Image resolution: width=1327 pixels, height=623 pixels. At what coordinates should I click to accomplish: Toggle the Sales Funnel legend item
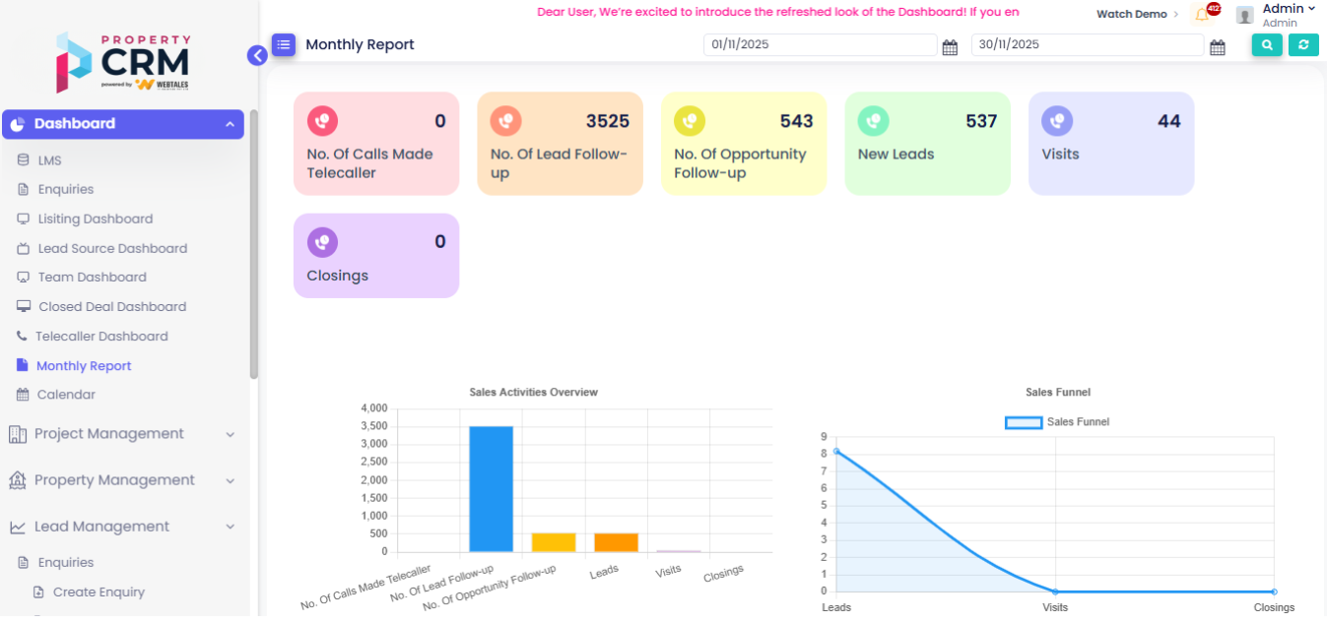click(1057, 422)
